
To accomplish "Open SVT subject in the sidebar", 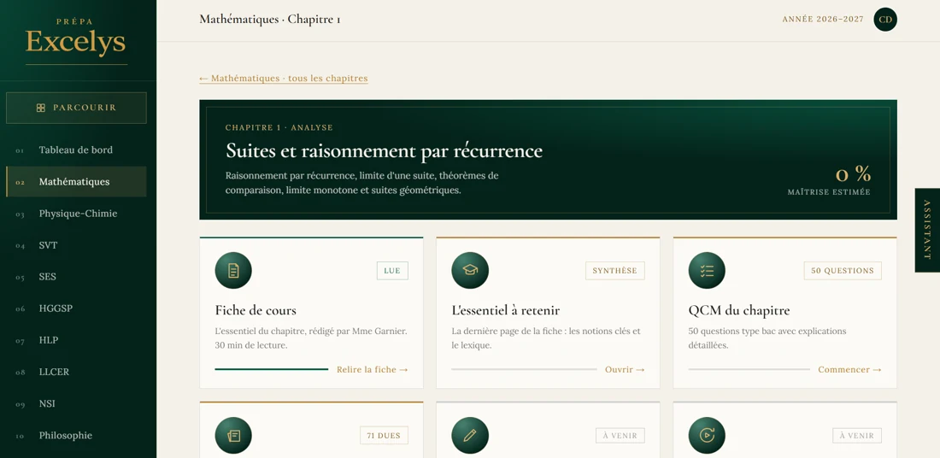I will 76,245.
